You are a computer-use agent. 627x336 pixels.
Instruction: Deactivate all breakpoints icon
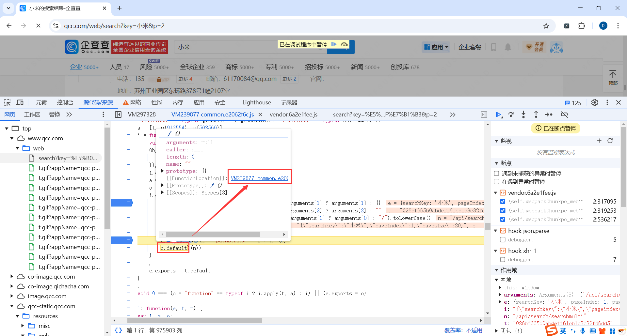pyautogui.click(x=565, y=115)
